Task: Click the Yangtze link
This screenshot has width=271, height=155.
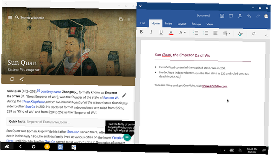Action: (x=117, y=137)
